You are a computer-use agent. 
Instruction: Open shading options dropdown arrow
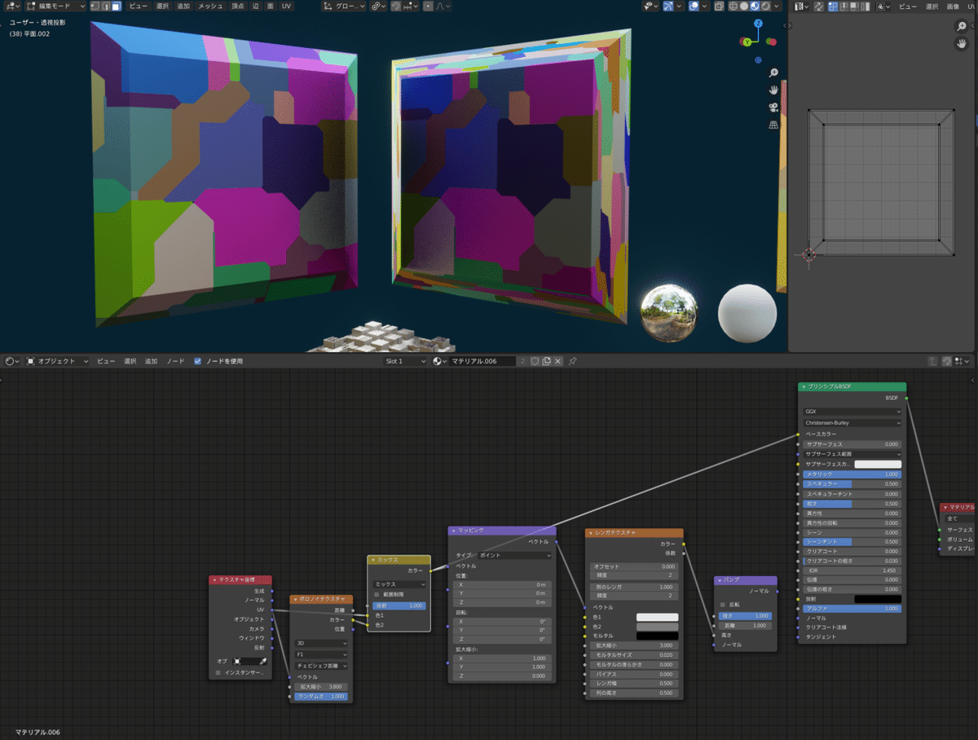point(776,6)
